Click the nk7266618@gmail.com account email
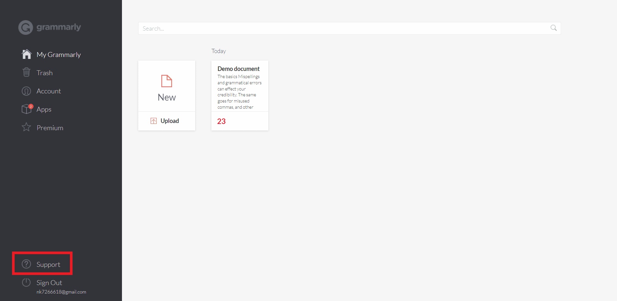Image resolution: width=617 pixels, height=301 pixels. tap(61, 292)
